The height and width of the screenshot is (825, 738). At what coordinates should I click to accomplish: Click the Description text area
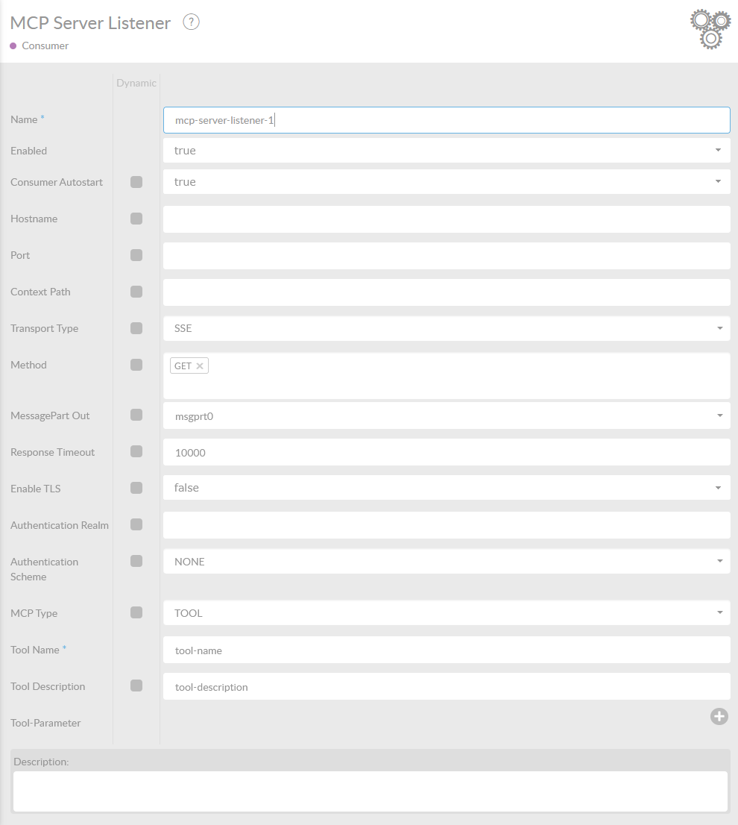[x=370, y=791]
